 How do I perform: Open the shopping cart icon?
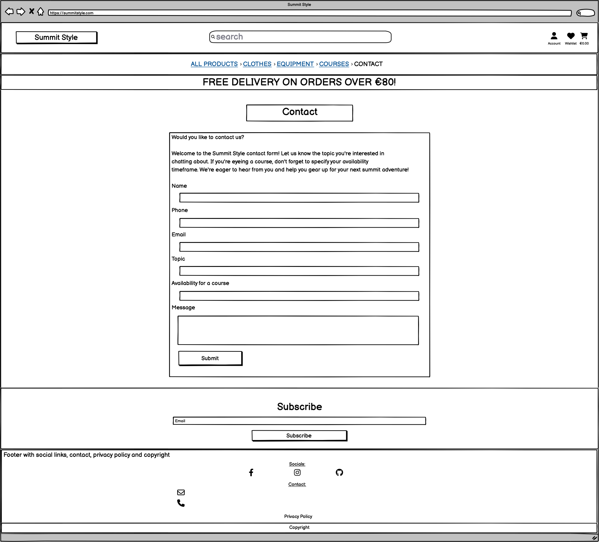tap(584, 36)
